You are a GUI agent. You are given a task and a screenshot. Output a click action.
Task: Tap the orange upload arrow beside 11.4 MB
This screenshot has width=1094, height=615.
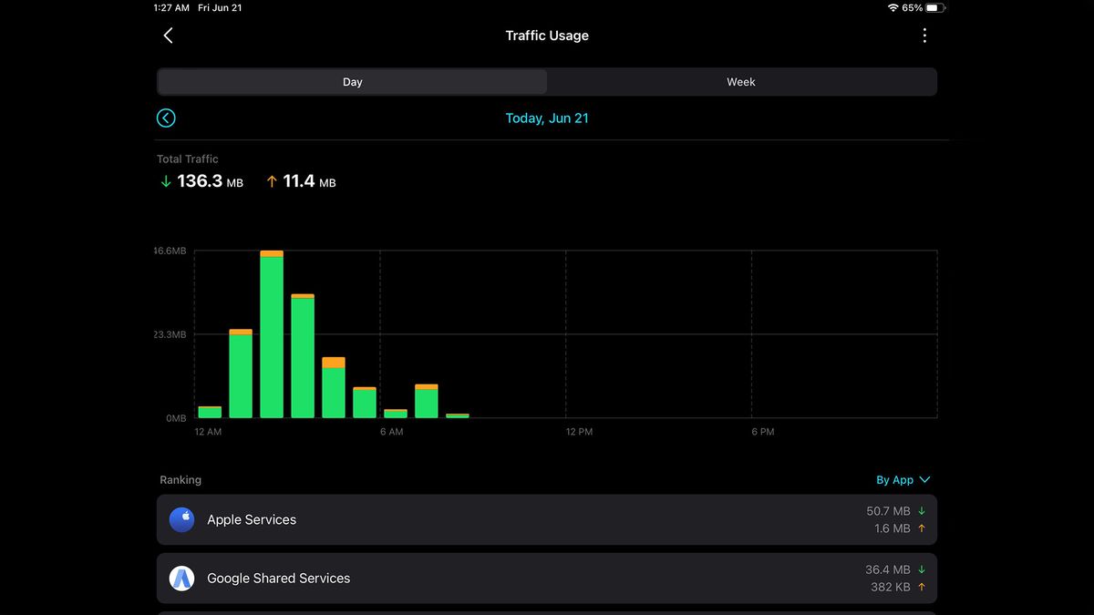click(271, 180)
